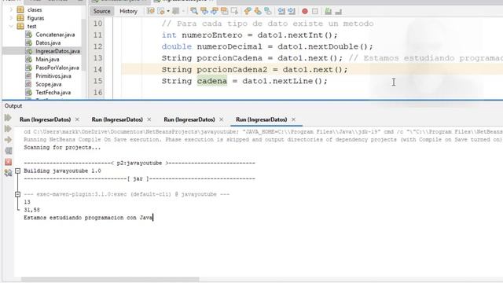Open the back-history dropdown arrow
The image size is (503, 283).
click(168, 11)
